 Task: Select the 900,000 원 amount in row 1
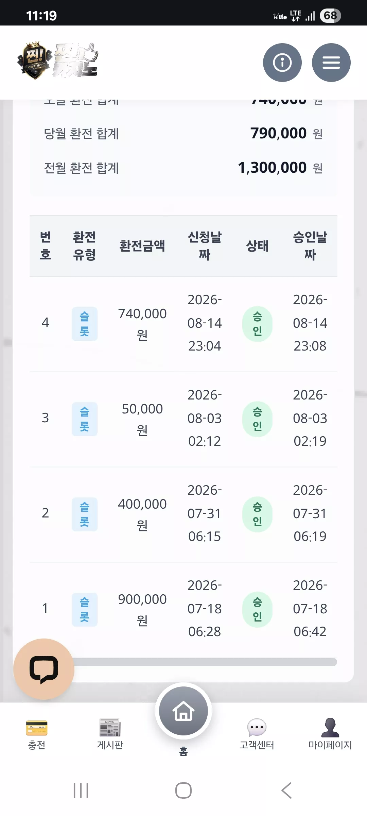click(x=142, y=609)
